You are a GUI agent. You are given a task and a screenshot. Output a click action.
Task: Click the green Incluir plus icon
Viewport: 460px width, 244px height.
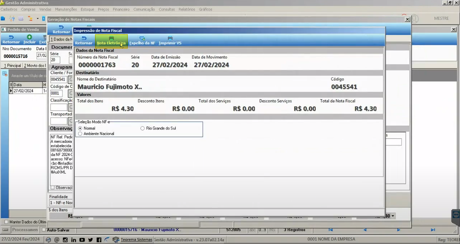(x=30, y=37)
